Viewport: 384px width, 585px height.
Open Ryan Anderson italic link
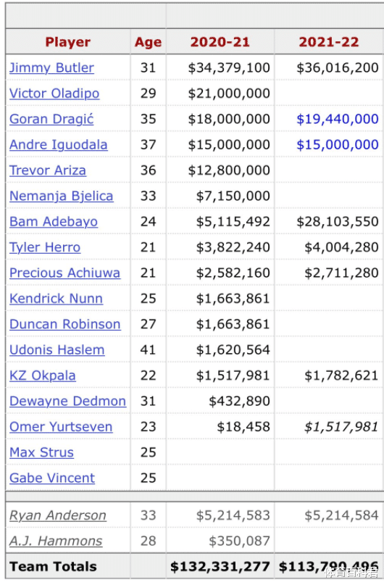tap(58, 515)
